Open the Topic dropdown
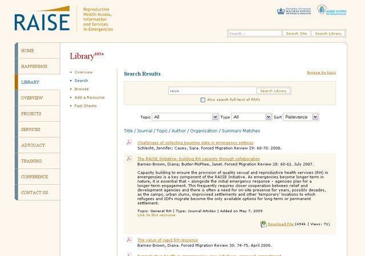Image resolution: width=365 pixels, height=256 pixels. pyautogui.click(x=185, y=117)
